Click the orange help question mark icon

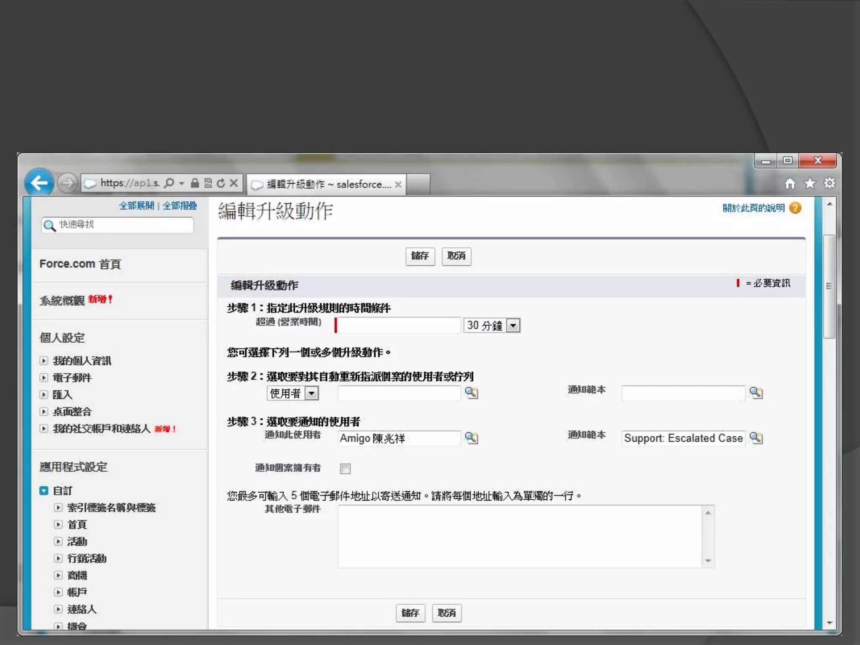coord(795,208)
